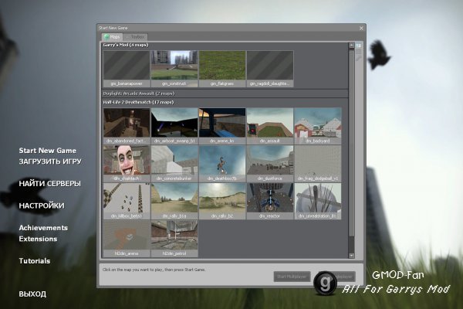Screen dimensions: 463x309
Task: Switch map list to icon view
Action: pyautogui.click(x=359, y=46)
